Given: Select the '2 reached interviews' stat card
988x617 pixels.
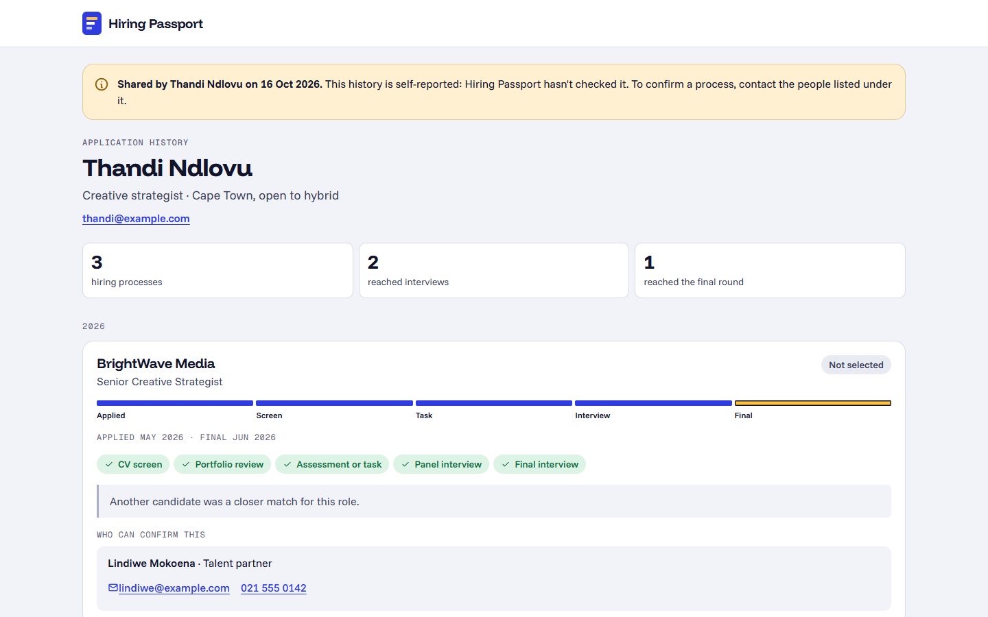Looking at the screenshot, I should point(494,270).
